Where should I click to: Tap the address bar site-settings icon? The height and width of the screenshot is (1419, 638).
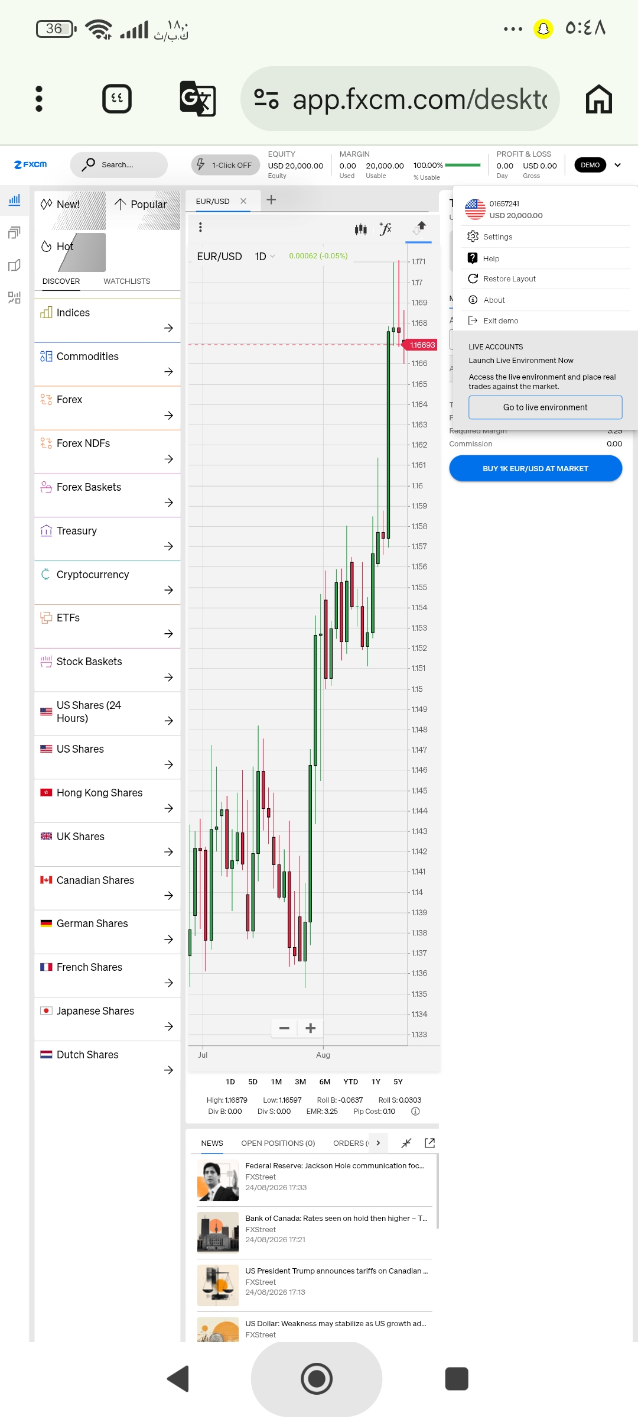click(x=266, y=99)
